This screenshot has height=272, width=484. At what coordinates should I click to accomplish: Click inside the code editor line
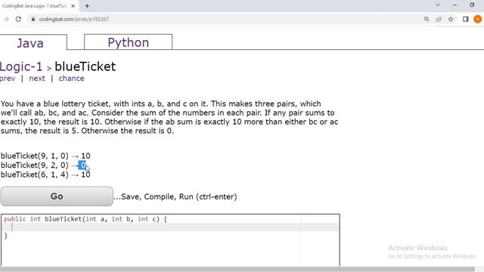[x=170, y=227]
